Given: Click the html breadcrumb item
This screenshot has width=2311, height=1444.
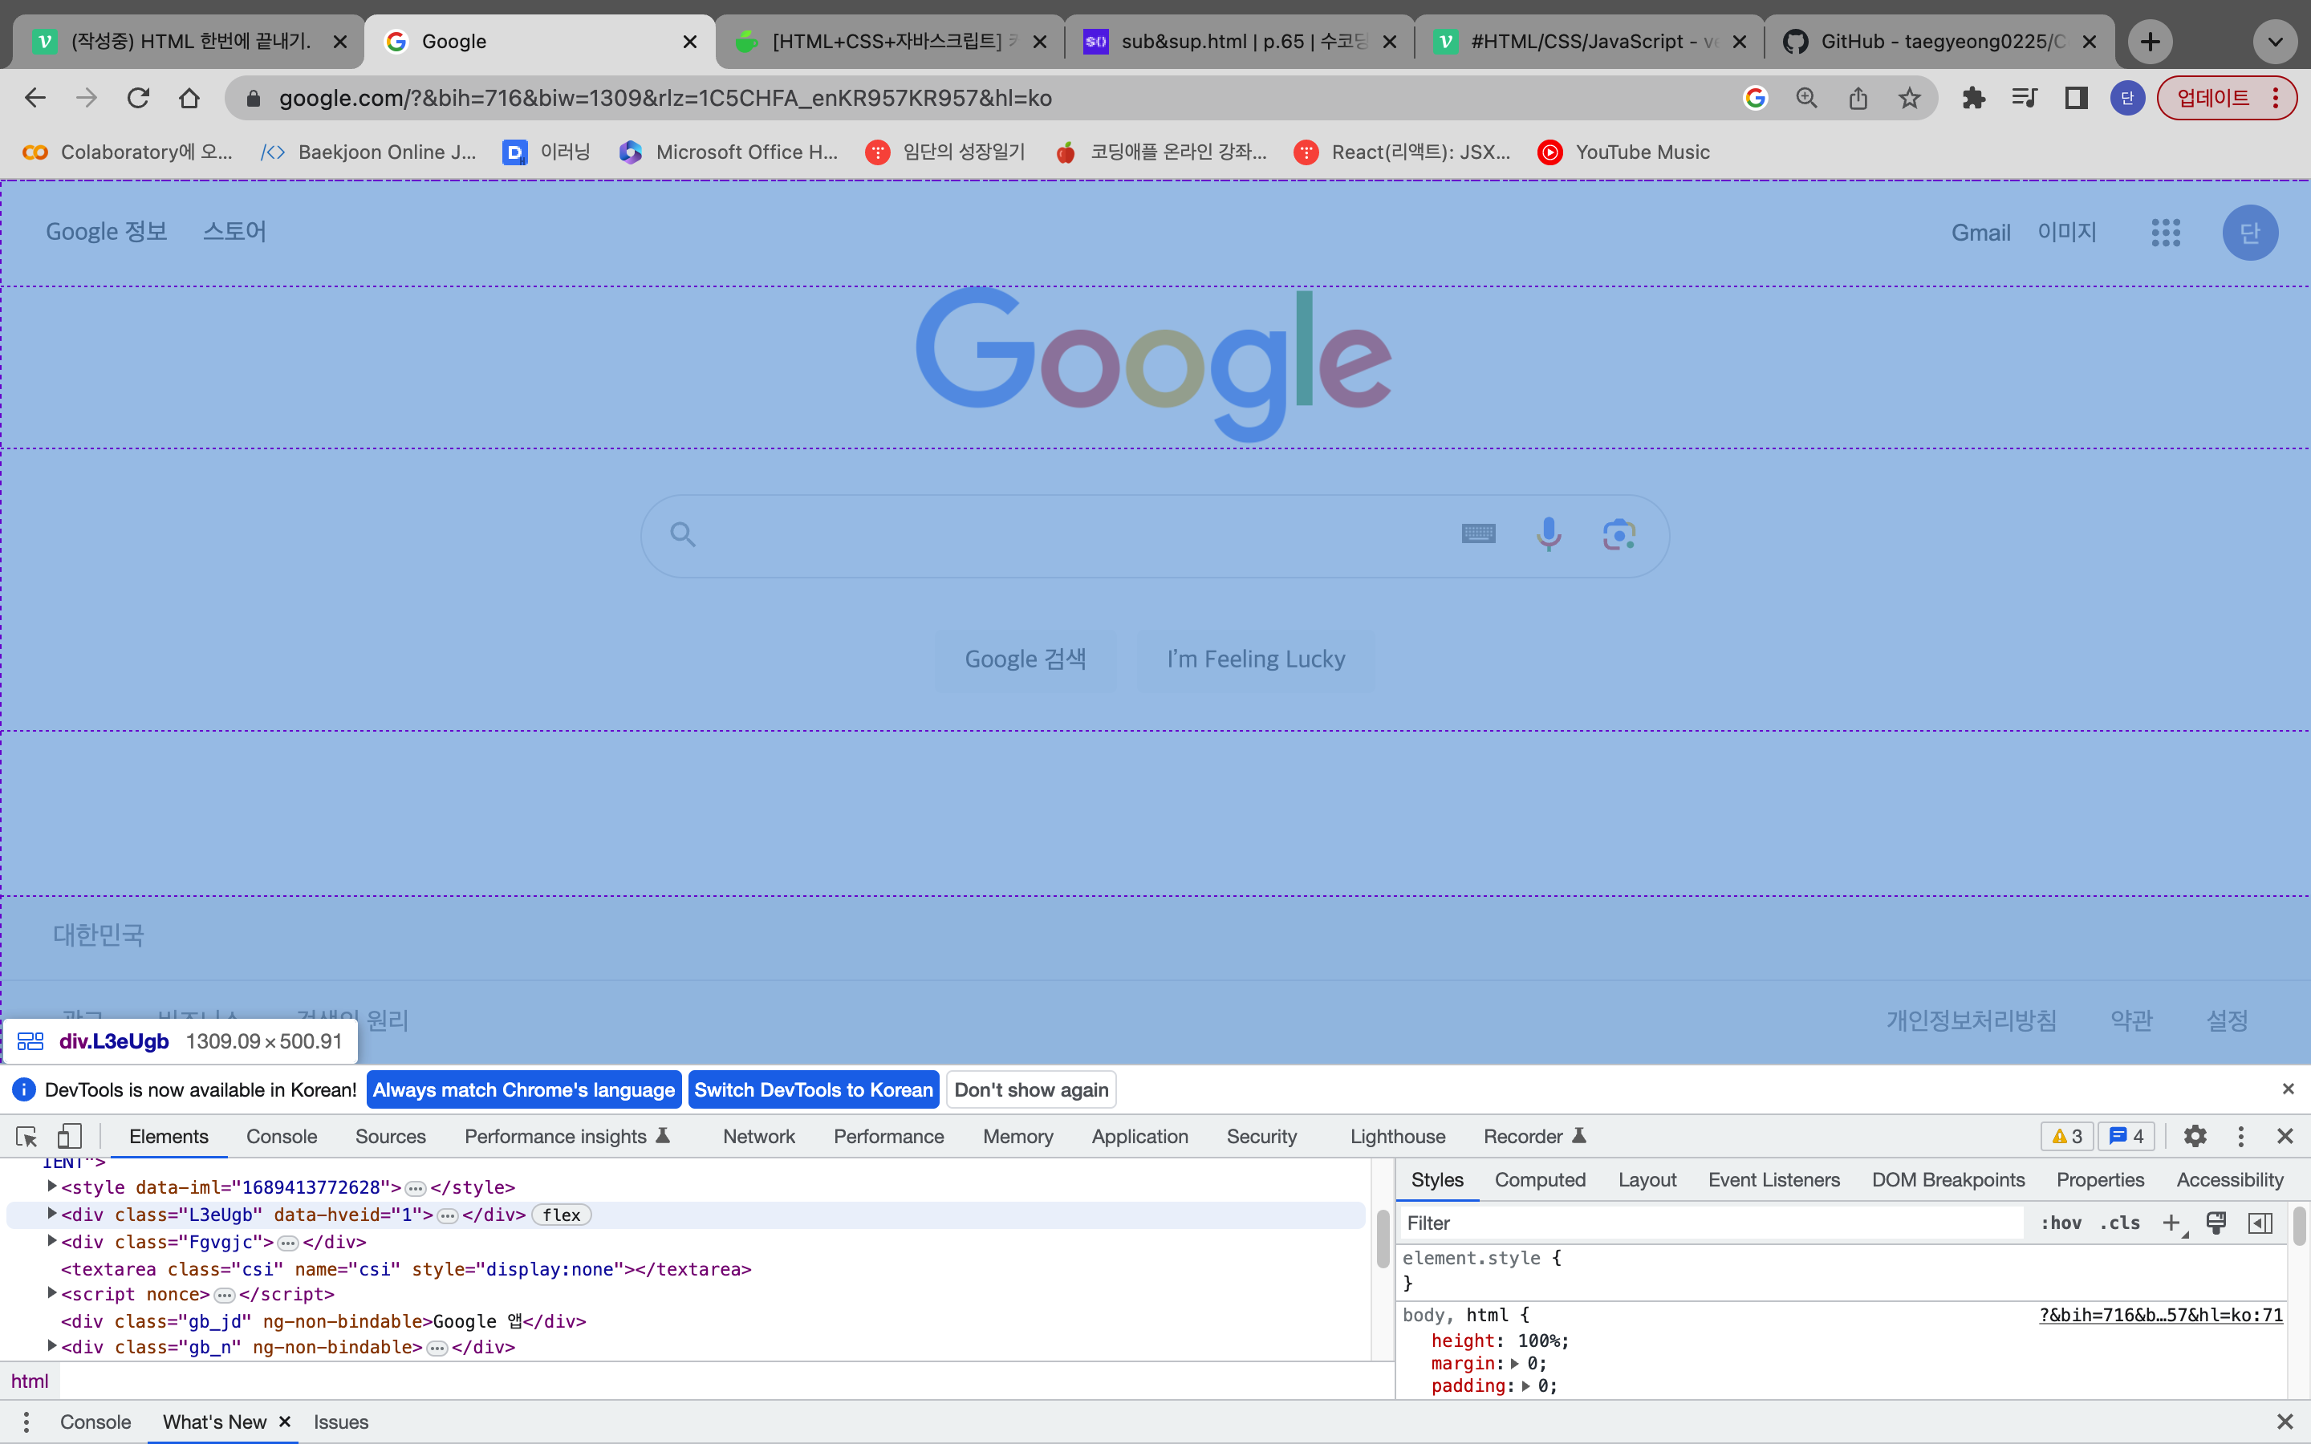Looking at the screenshot, I should click(30, 1381).
